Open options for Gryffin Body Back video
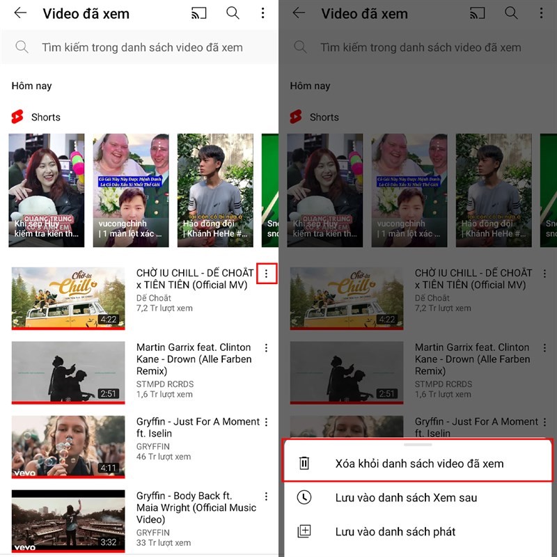The image size is (557, 557). pyautogui.click(x=267, y=496)
